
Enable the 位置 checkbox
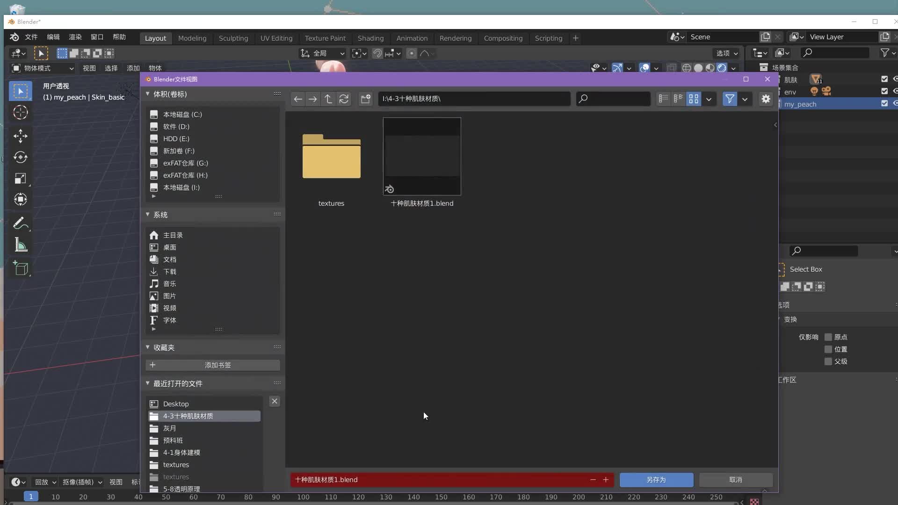tap(828, 349)
